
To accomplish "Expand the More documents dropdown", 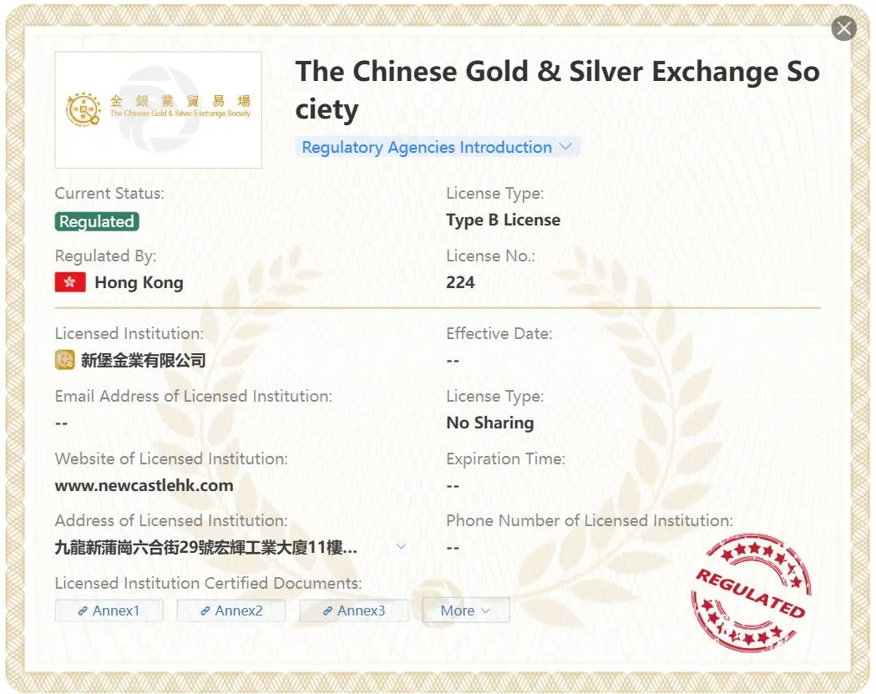I will [465, 610].
